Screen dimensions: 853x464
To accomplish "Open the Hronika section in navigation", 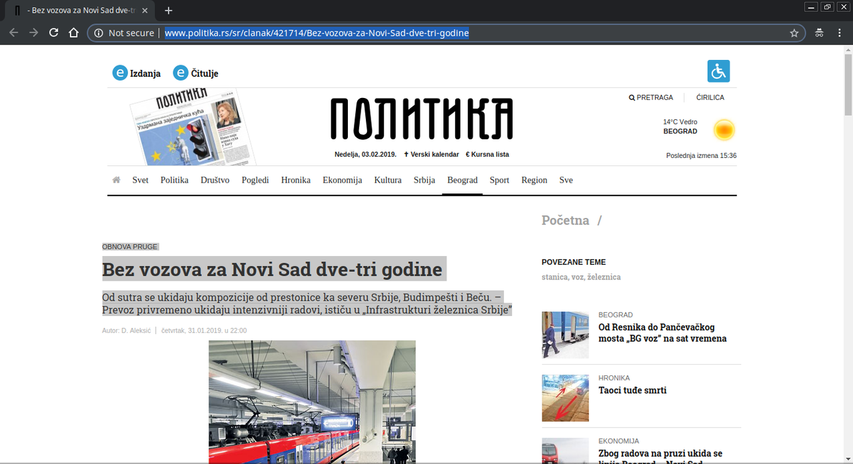I will click(296, 180).
